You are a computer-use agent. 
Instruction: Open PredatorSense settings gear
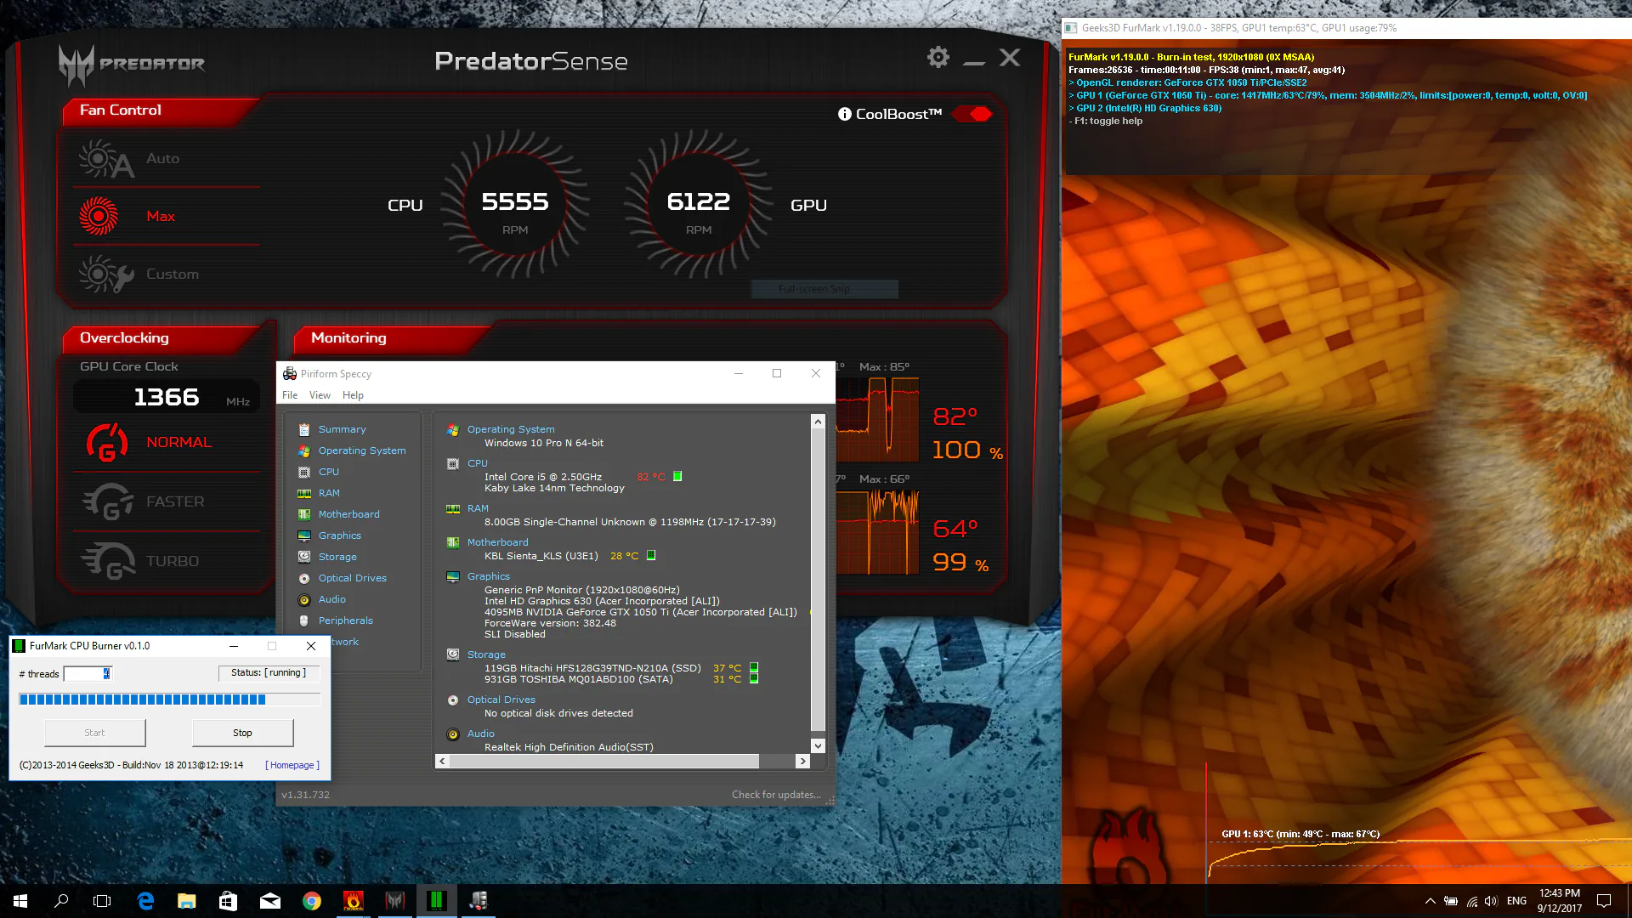pos(938,58)
